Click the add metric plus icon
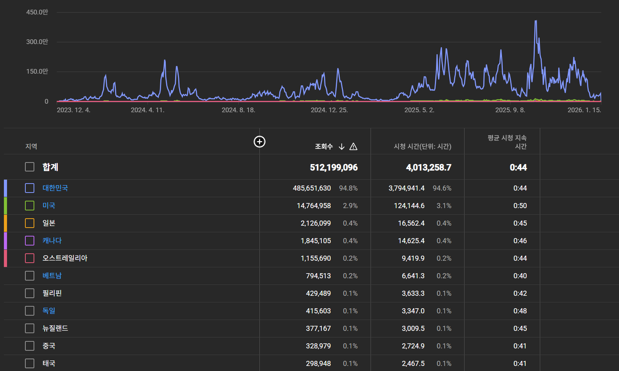The height and width of the screenshot is (371, 619). (259, 142)
